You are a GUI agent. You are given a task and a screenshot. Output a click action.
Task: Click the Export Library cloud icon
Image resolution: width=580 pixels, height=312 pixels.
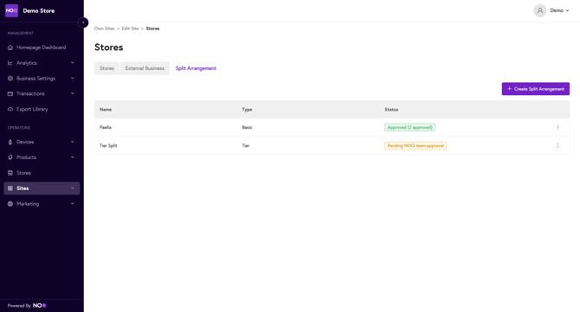pos(10,109)
